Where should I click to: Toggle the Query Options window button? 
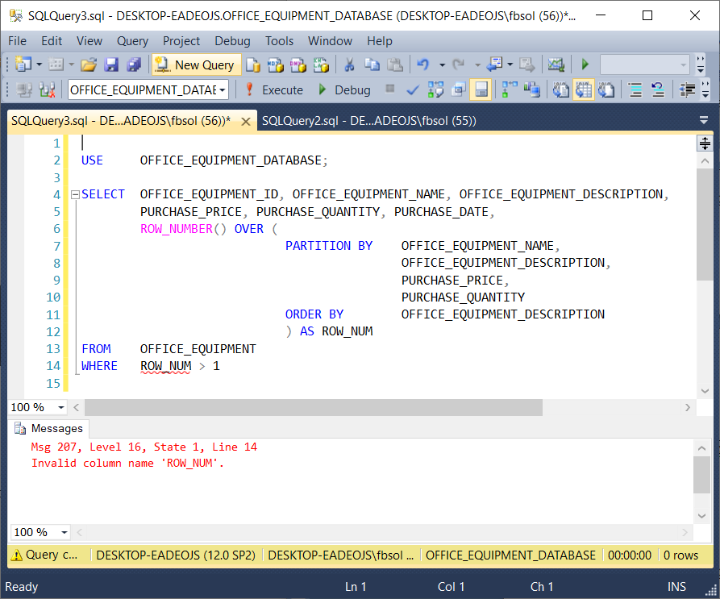coord(458,89)
